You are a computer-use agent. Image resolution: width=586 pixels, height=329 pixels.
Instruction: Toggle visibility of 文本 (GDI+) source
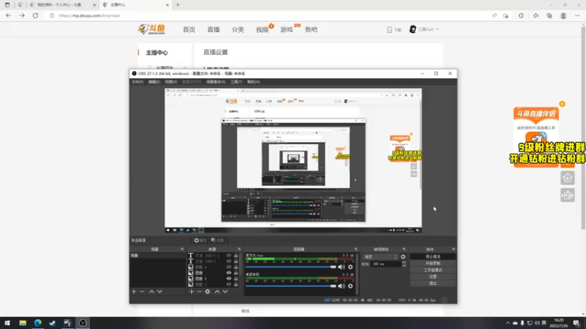229,261
